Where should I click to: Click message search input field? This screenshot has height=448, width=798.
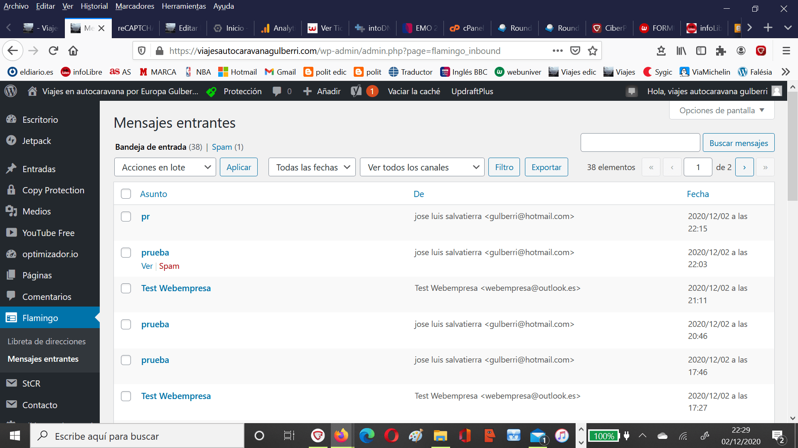click(640, 143)
